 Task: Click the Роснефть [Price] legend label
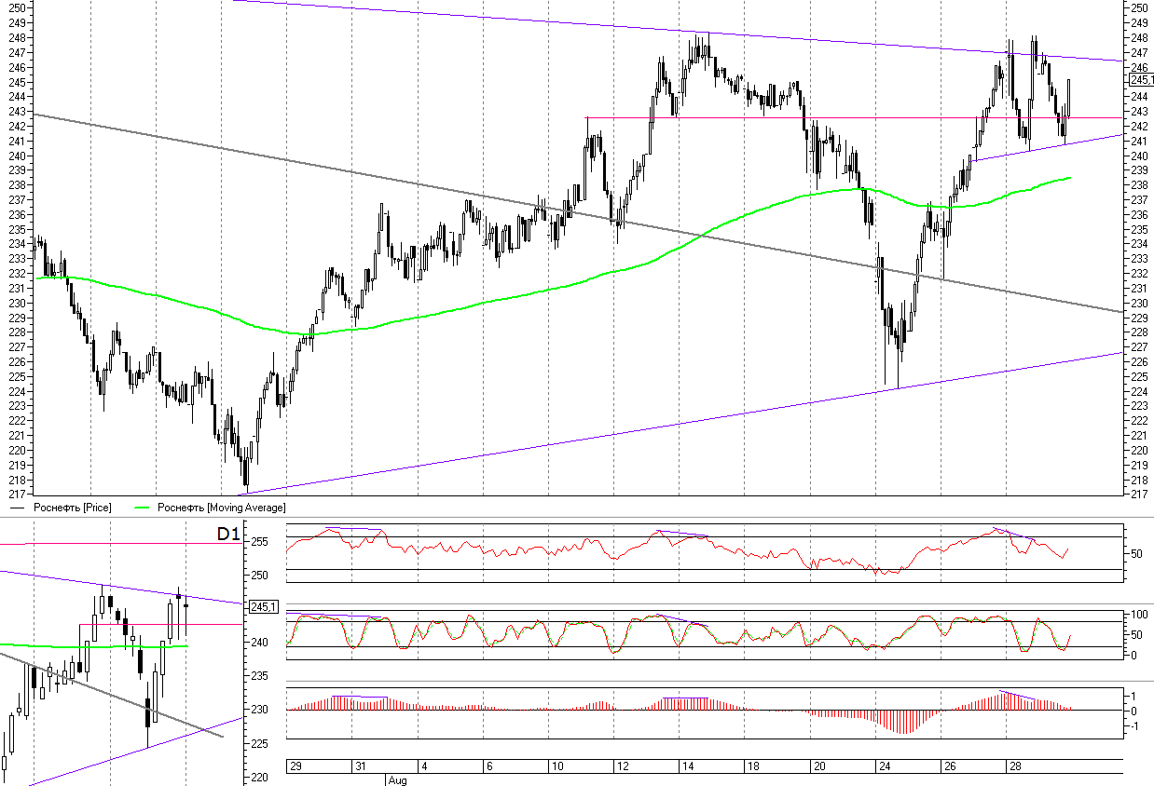72,508
